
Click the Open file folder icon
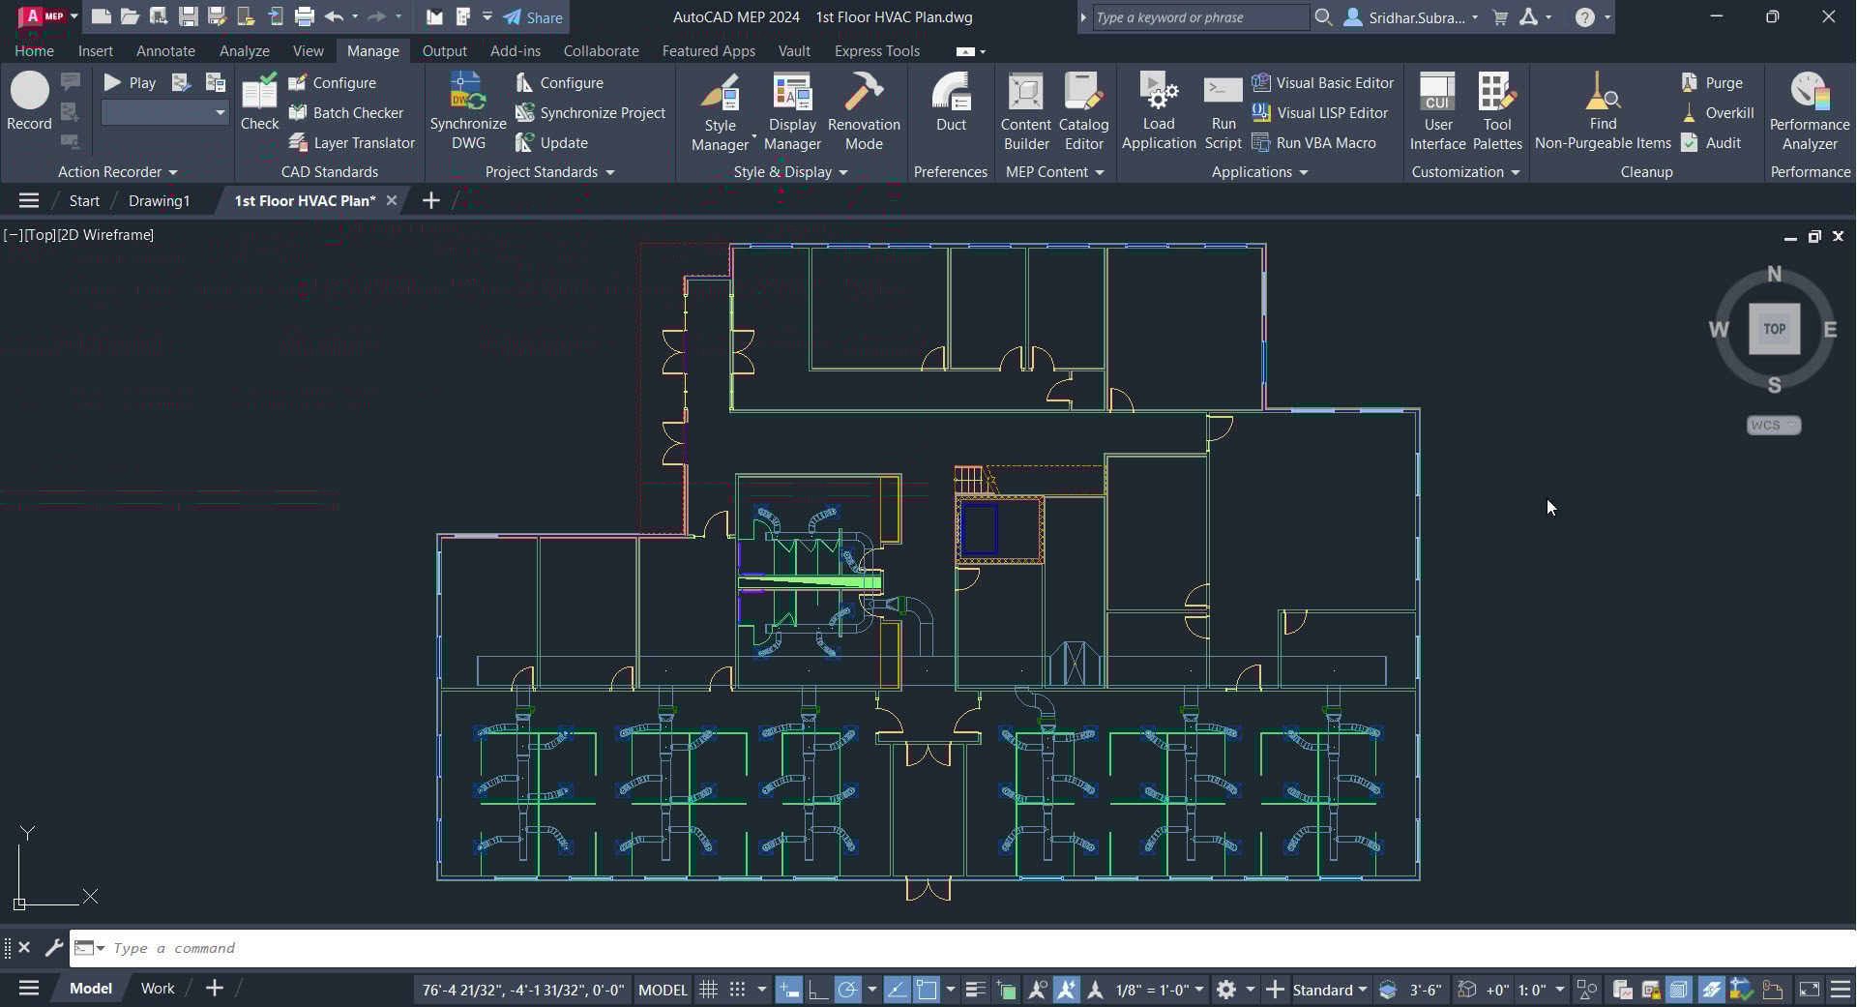pos(130,16)
